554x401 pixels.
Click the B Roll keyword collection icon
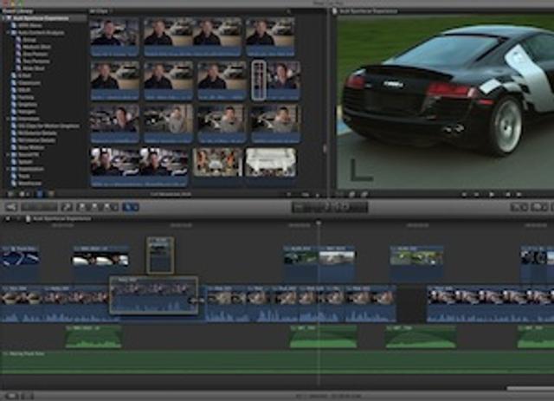click(x=14, y=75)
